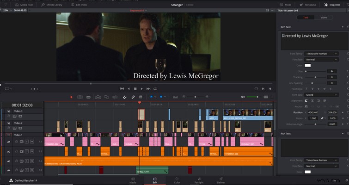This screenshot has width=349, height=185.
Task: Edit the 'Directed by Lewis McGregor' text box
Action: pos(314,41)
